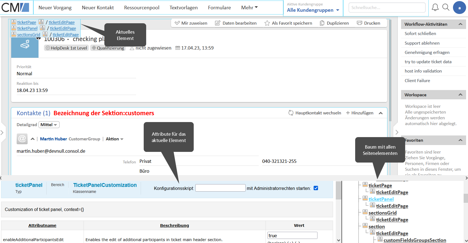Image resolution: width=468 pixels, height=243 pixels.
Task: Select sectionsGrid in the page element tree
Action: coord(382,213)
